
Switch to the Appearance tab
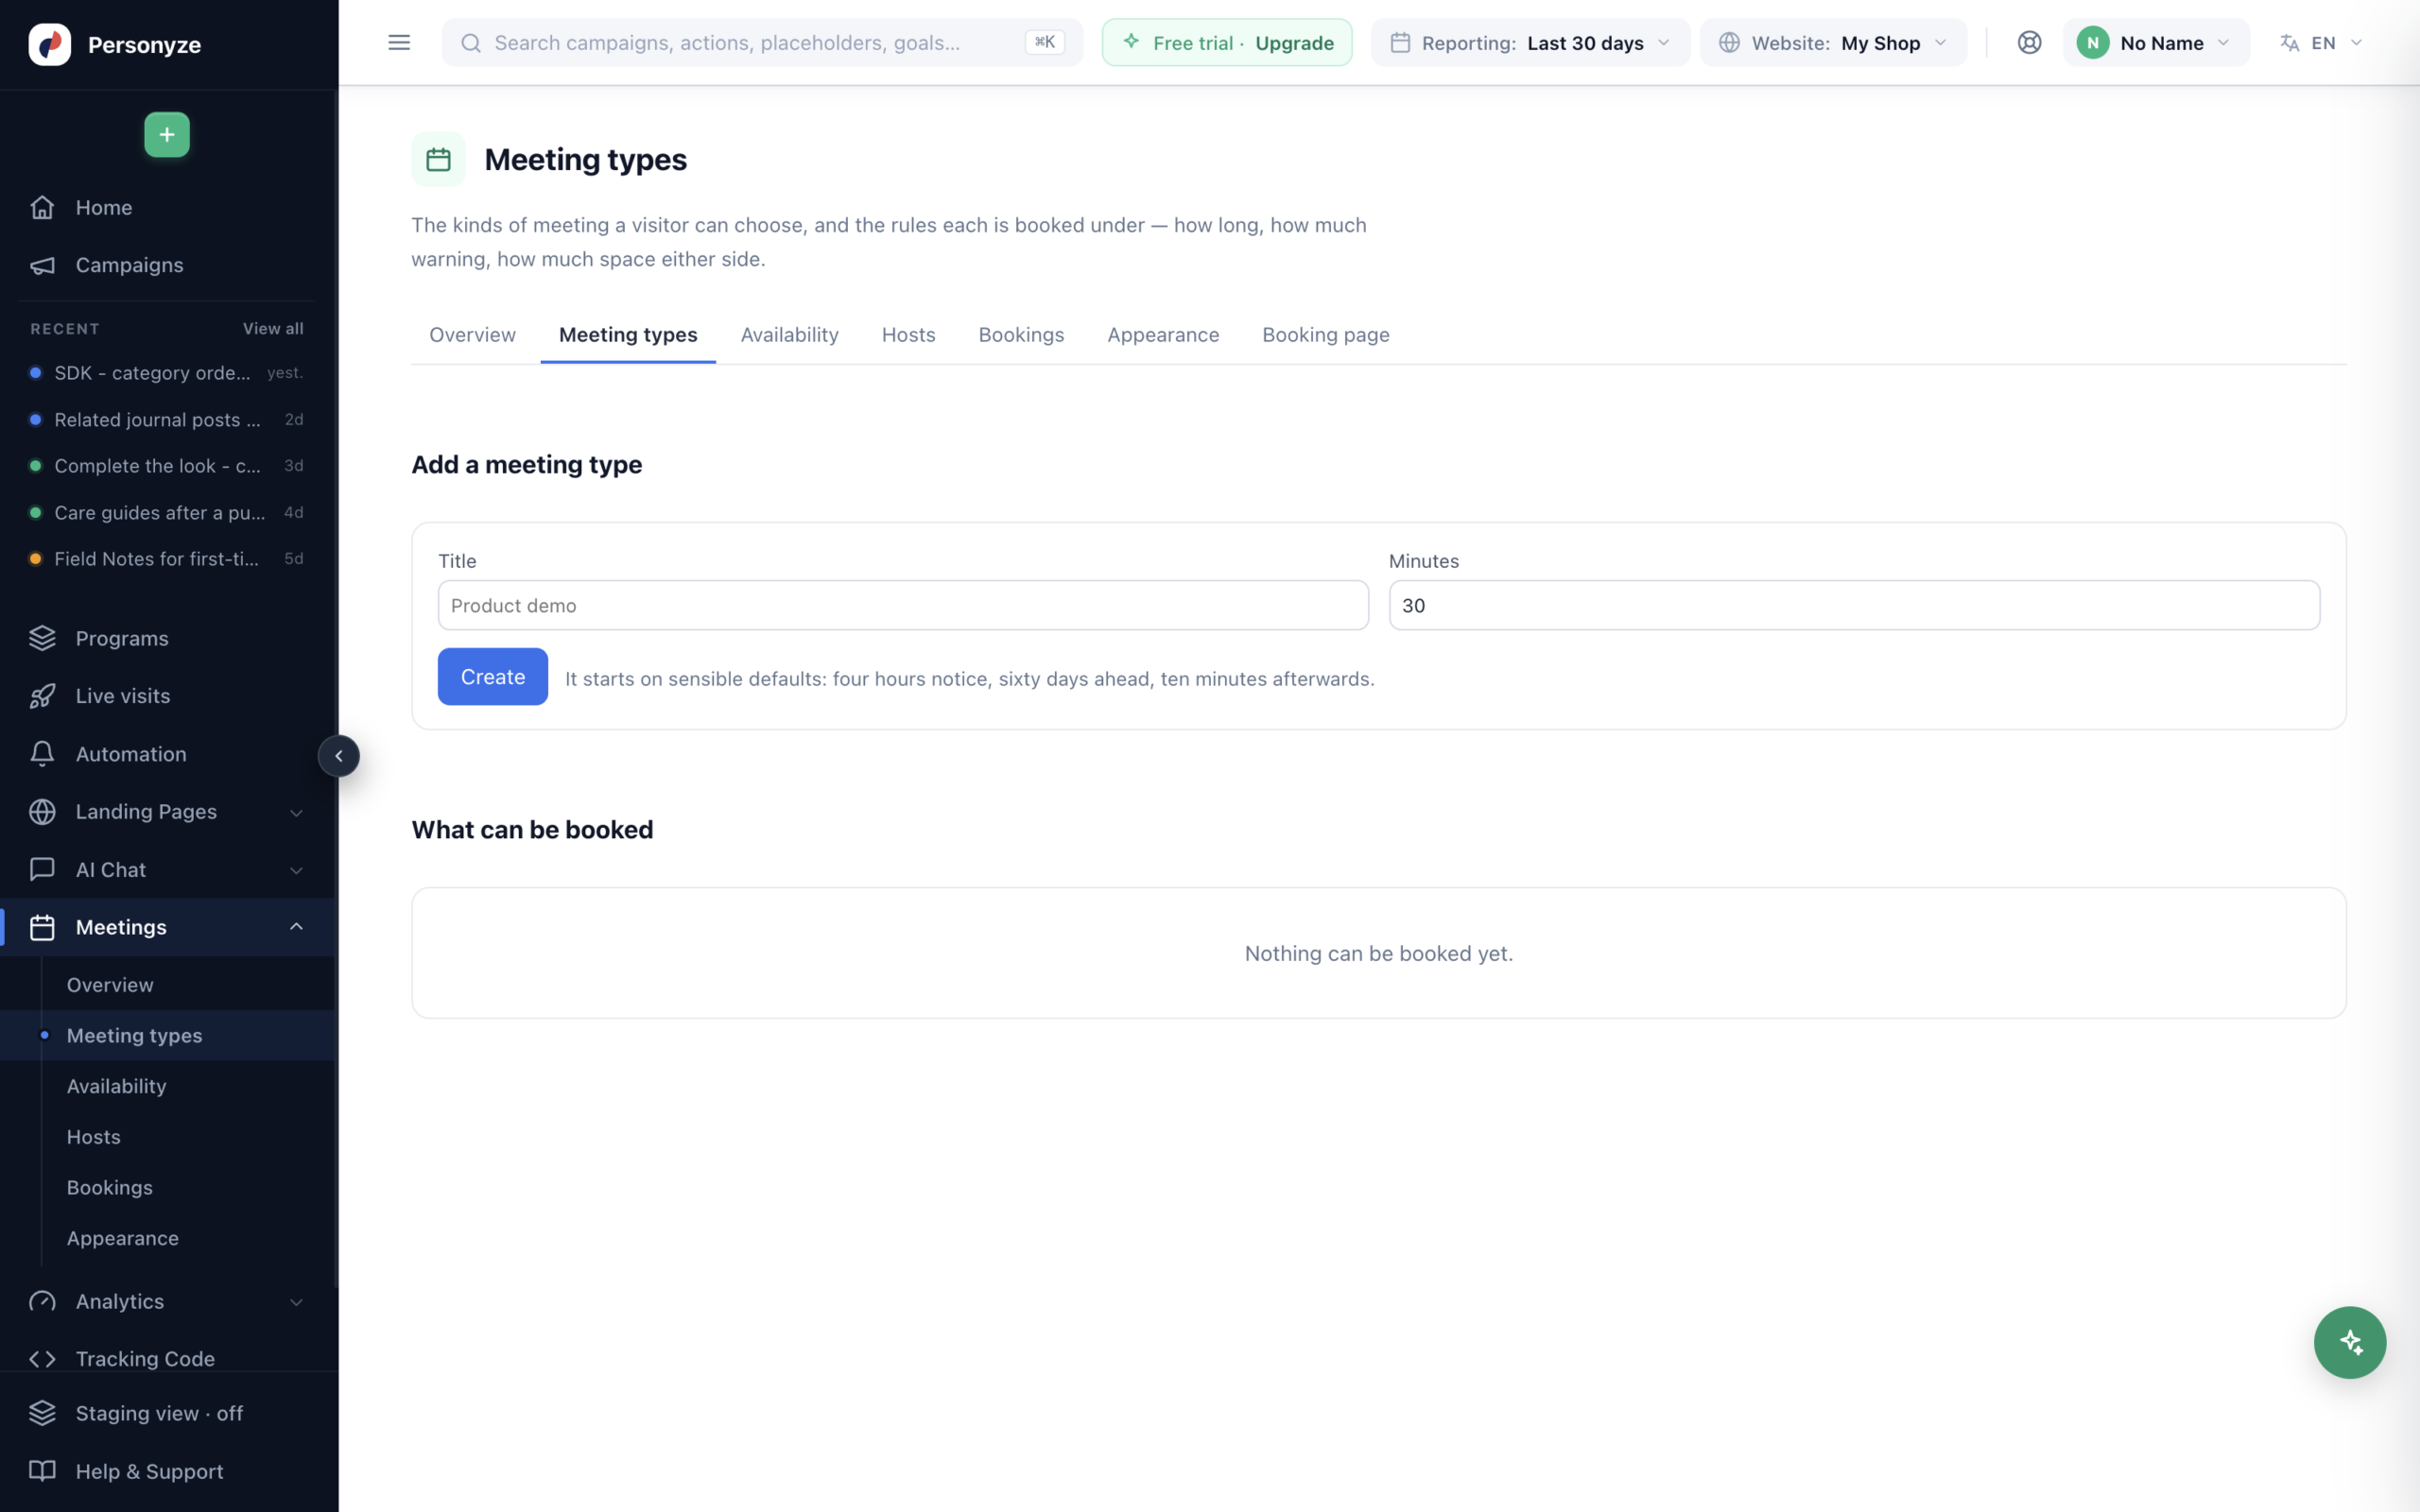click(1163, 335)
